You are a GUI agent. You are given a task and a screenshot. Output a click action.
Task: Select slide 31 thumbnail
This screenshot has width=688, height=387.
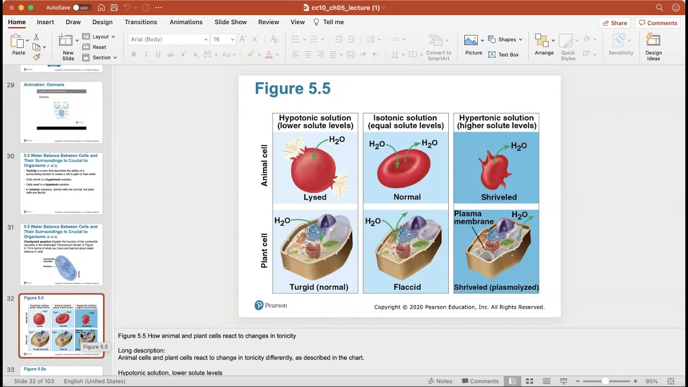[61, 255]
